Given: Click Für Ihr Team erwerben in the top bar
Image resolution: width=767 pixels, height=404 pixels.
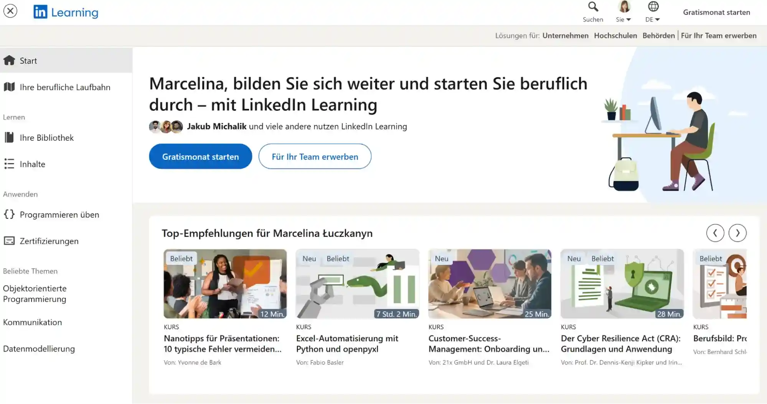Looking at the screenshot, I should (x=718, y=36).
